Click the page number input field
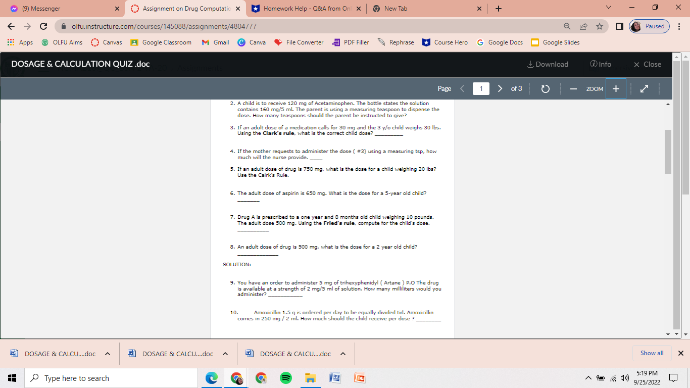The width and height of the screenshot is (690, 388). click(x=481, y=88)
